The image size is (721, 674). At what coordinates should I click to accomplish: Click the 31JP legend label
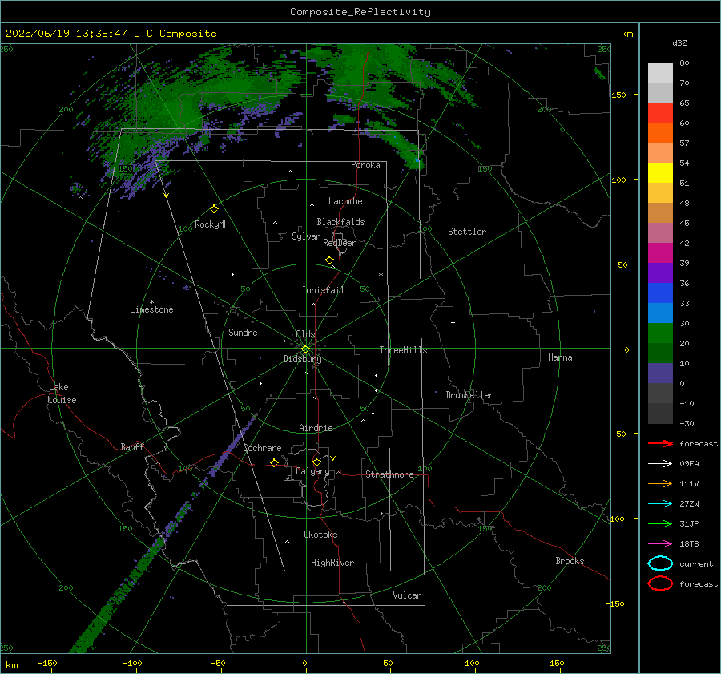[x=689, y=523]
